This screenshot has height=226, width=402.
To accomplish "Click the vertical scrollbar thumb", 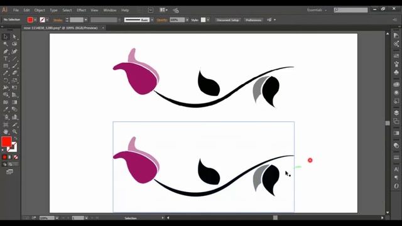I will [x=388, y=123].
